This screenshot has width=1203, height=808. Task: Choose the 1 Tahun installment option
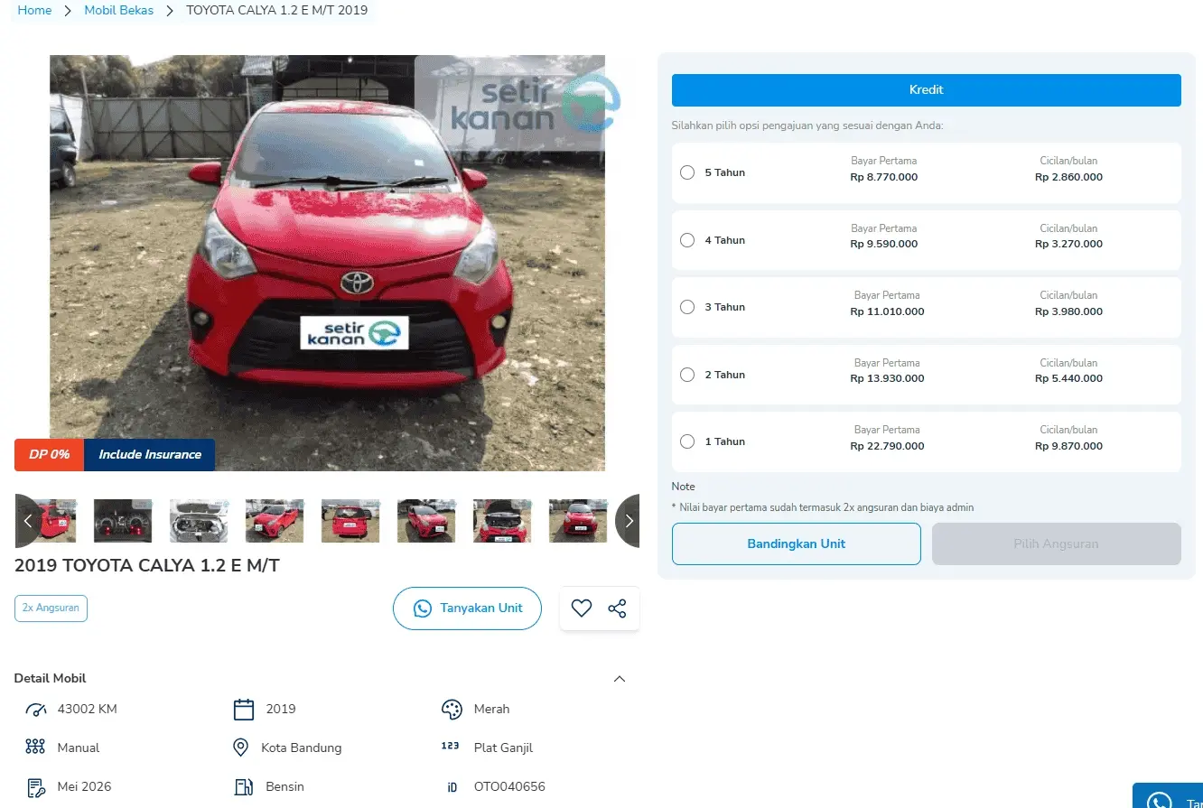pyautogui.click(x=687, y=441)
